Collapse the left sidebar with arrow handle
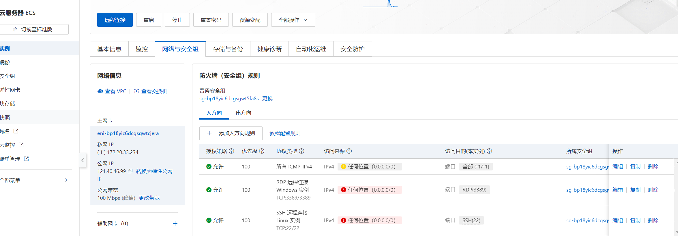 (83, 160)
